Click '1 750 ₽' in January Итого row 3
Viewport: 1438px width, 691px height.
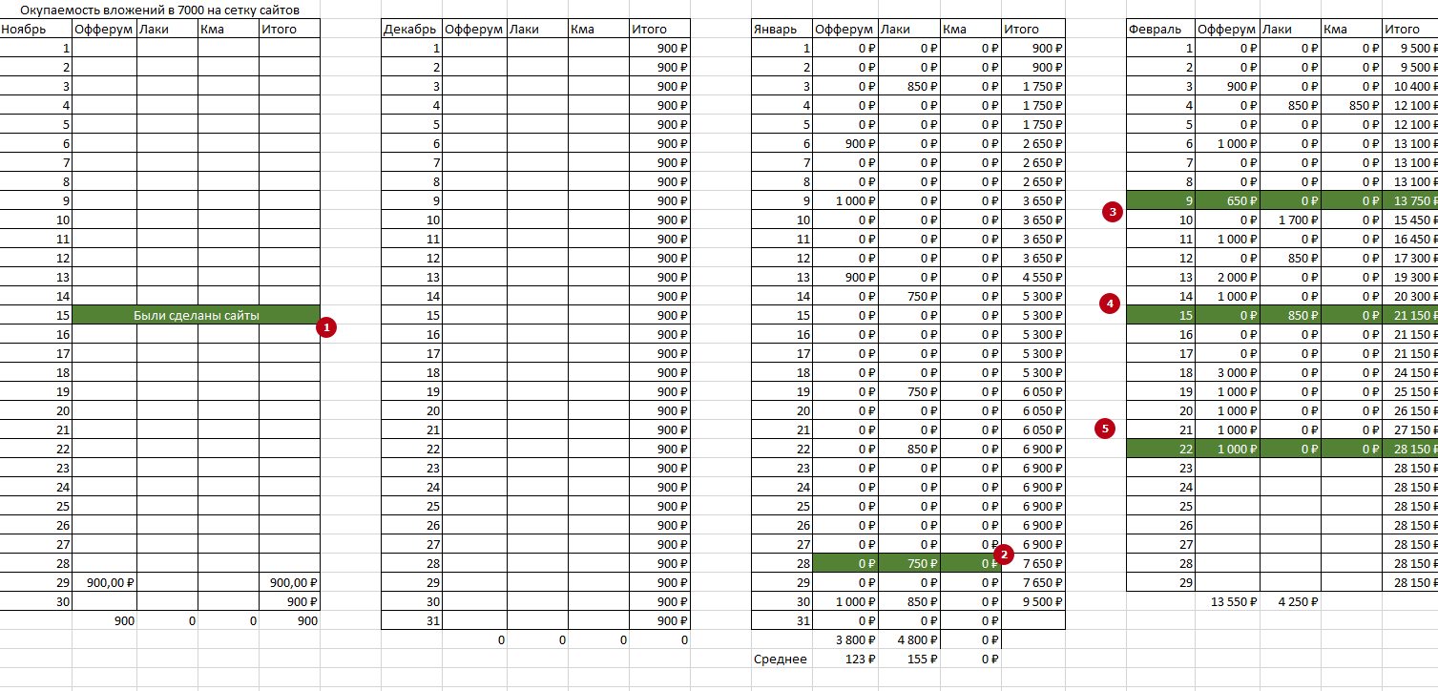[x=1033, y=86]
